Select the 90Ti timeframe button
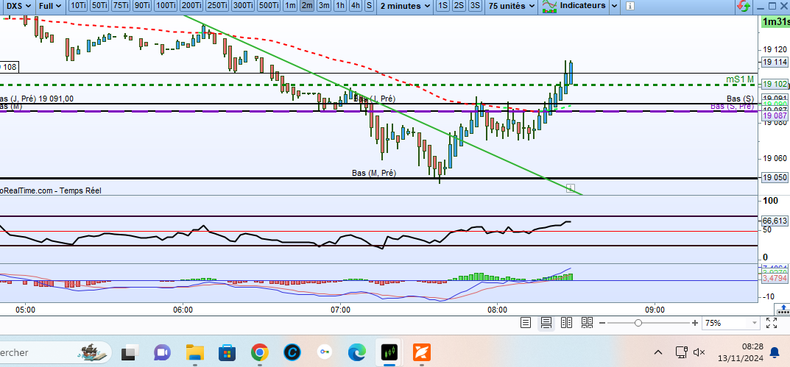Viewport: 790px width, 367px height. tap(143, 6)
